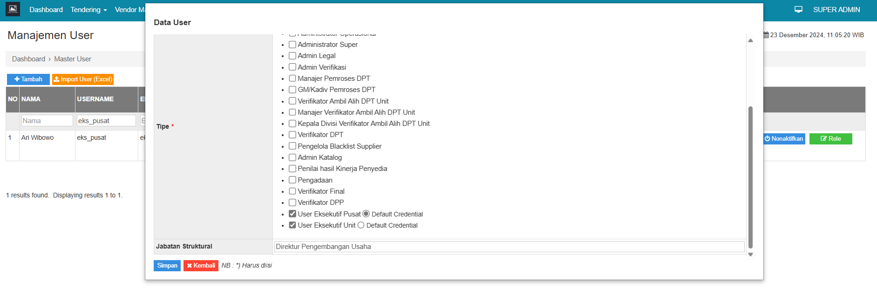Check the Verifikator DPP checkbox

click(x=292, y=203)
